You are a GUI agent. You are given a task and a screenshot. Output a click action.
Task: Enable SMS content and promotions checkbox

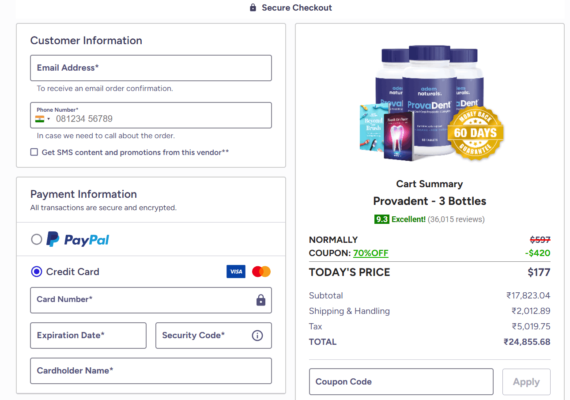coord(34,152)
